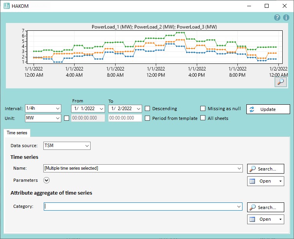Tick the checkbox beside the From time field
The image size is (294, 239).
coord(66,118)
